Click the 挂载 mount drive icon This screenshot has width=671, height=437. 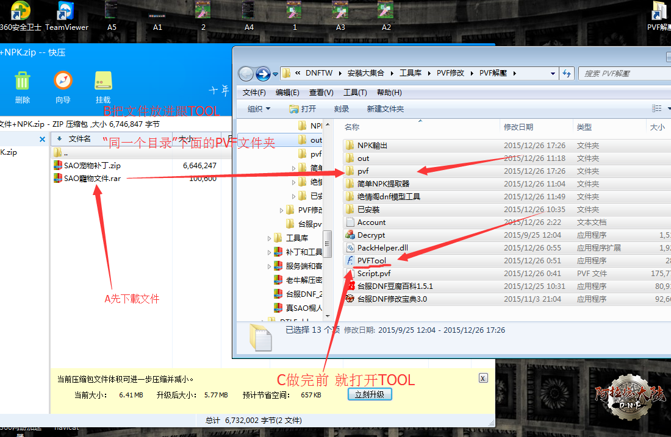103,81
